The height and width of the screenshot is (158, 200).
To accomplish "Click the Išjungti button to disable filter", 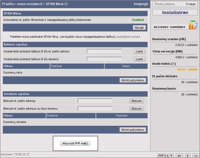I will (139, 28).
